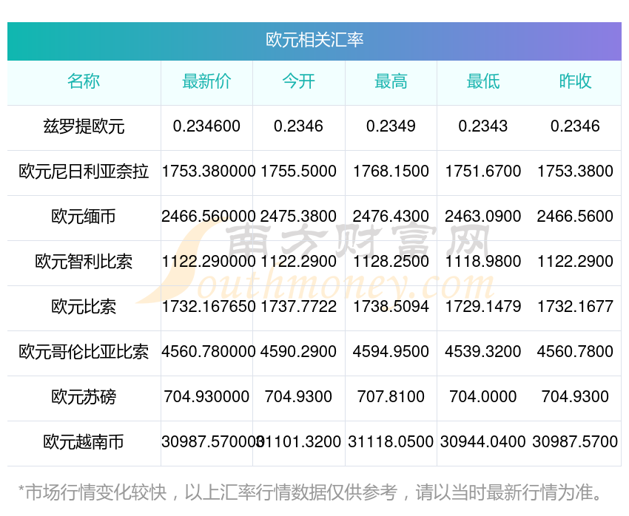Click opening value 1755.5000
The image size is (629, 516).
tap(298, 172)
